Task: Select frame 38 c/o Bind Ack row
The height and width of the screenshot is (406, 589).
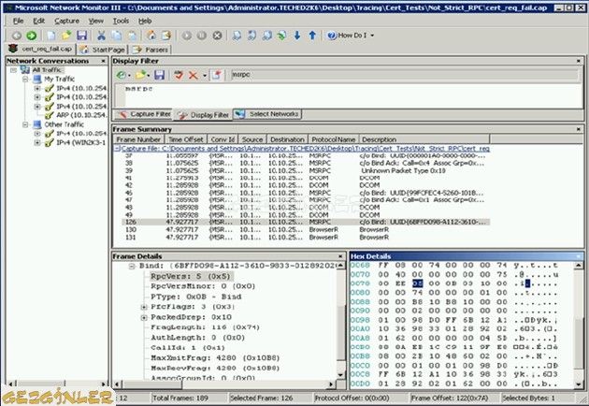Action: 306,163
